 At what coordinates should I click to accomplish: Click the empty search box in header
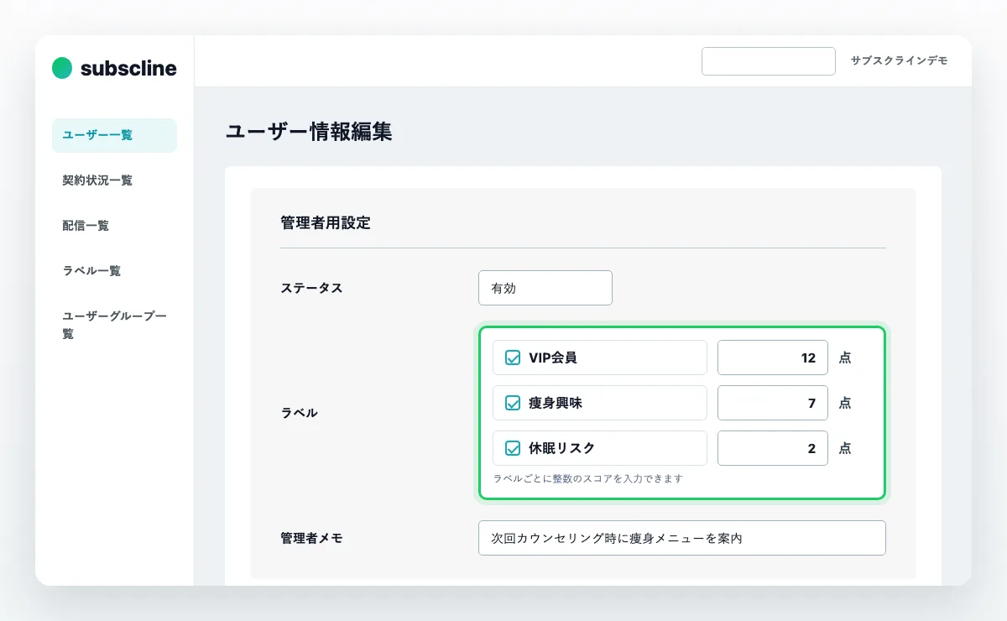(769, 61)
